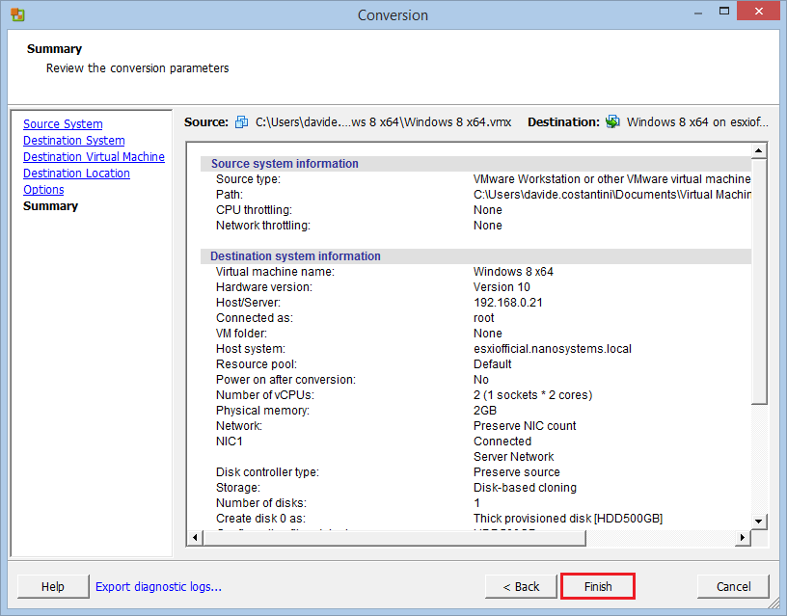Click the horizontal scrollbar left arrow
This screenshot has width=787, height=616.
pos(195,538)
